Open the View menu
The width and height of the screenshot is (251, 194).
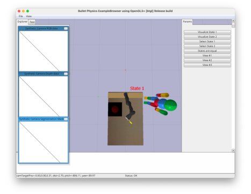click(x=28, y=16)
